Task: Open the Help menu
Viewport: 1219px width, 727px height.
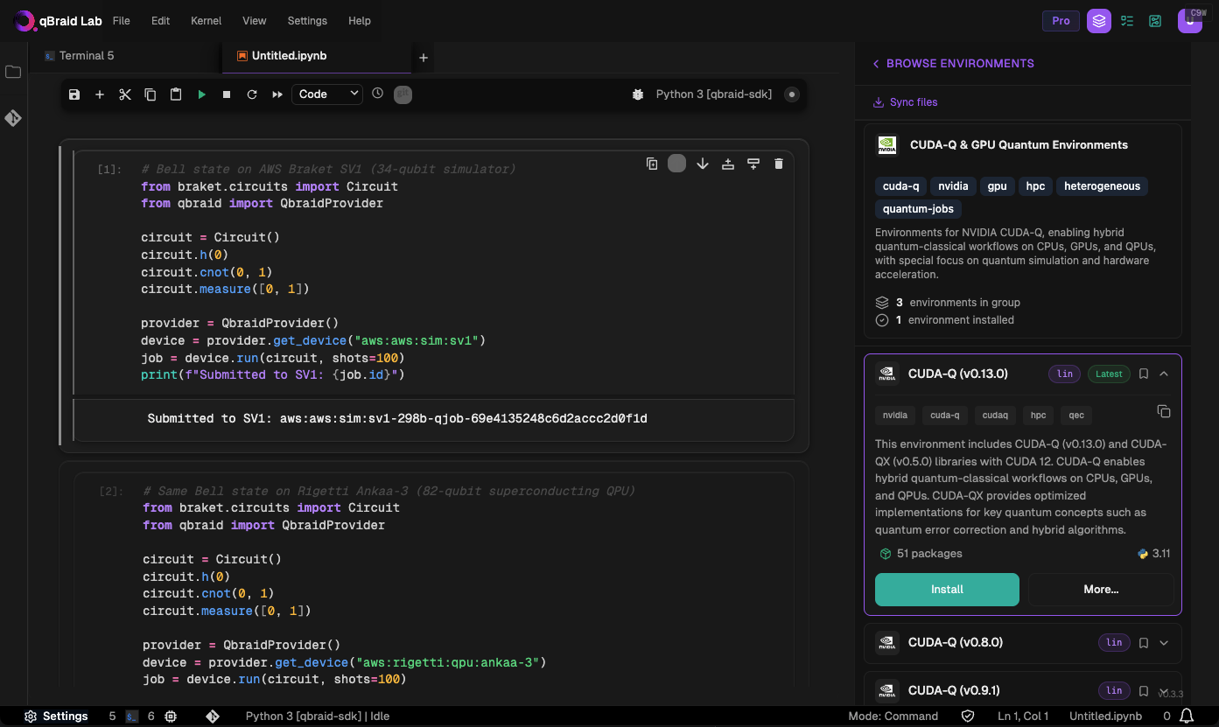Action: [360, 21]
